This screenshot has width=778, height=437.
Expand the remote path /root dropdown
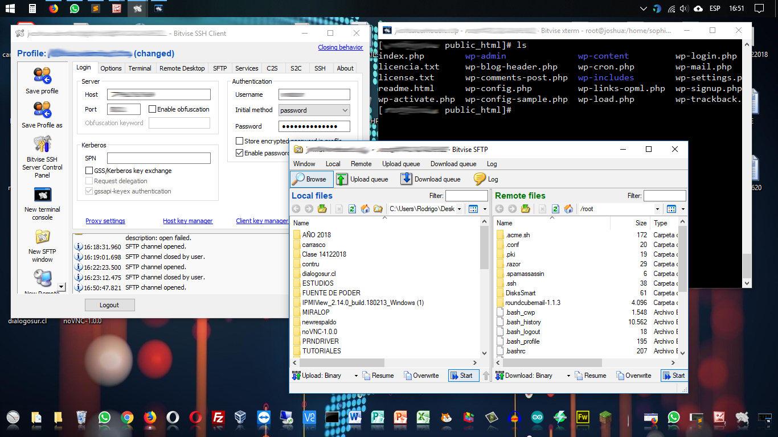[x=658, y=209]
